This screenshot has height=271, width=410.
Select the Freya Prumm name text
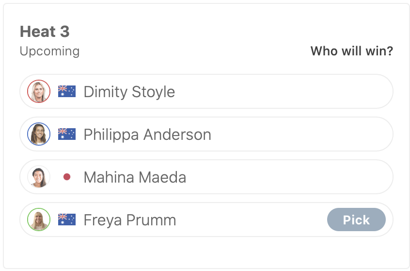[129, 220]
